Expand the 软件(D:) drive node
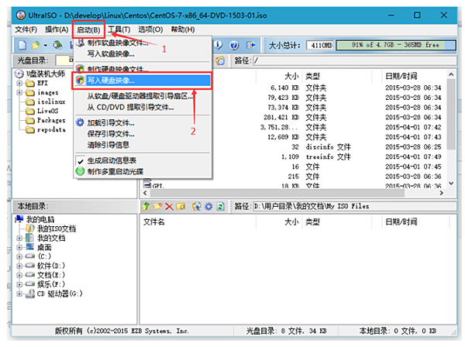465x347 pixels. [19, 266]
